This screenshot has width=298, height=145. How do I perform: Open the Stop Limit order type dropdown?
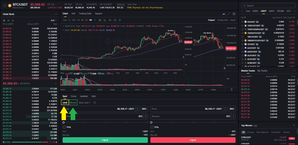(85, 103)
